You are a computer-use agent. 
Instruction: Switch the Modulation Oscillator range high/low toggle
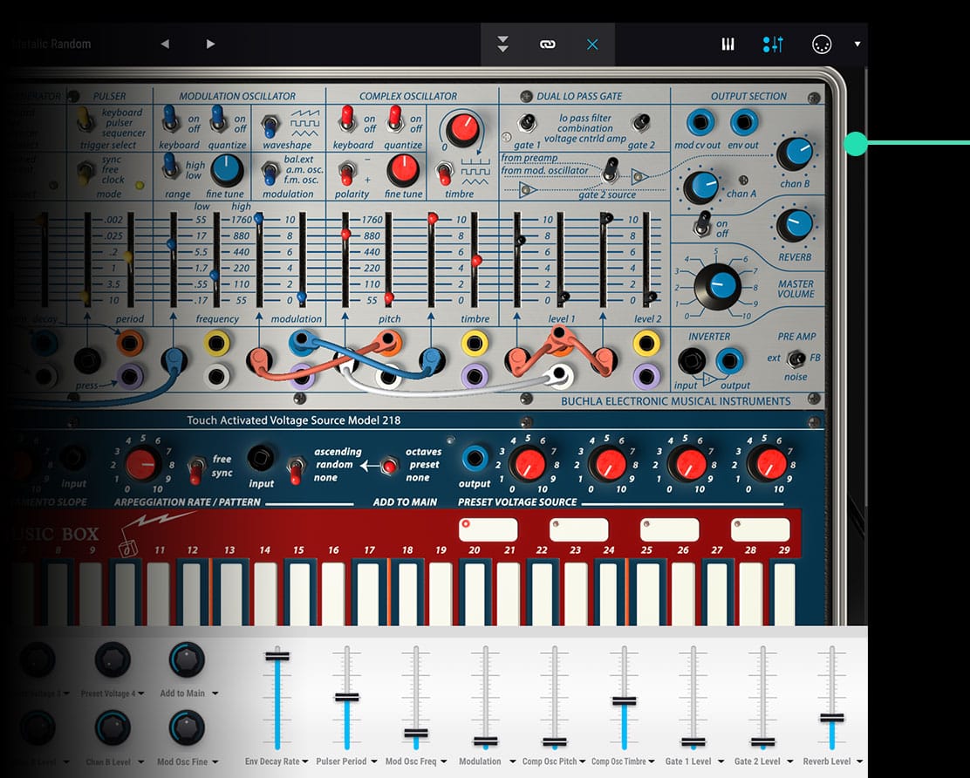170,167
